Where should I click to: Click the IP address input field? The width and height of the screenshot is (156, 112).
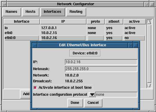tap(101, 62)
